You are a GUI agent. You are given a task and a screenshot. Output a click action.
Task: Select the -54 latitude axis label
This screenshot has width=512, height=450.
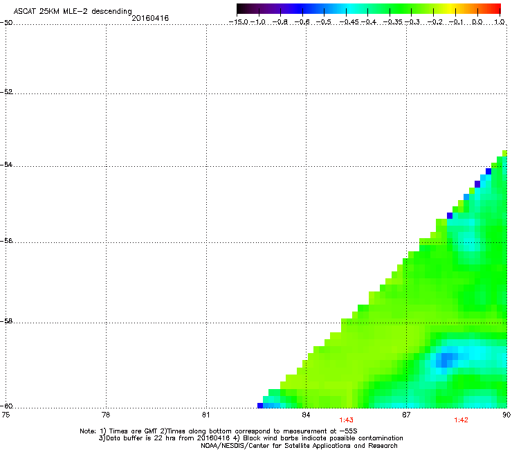click(6, 164)
